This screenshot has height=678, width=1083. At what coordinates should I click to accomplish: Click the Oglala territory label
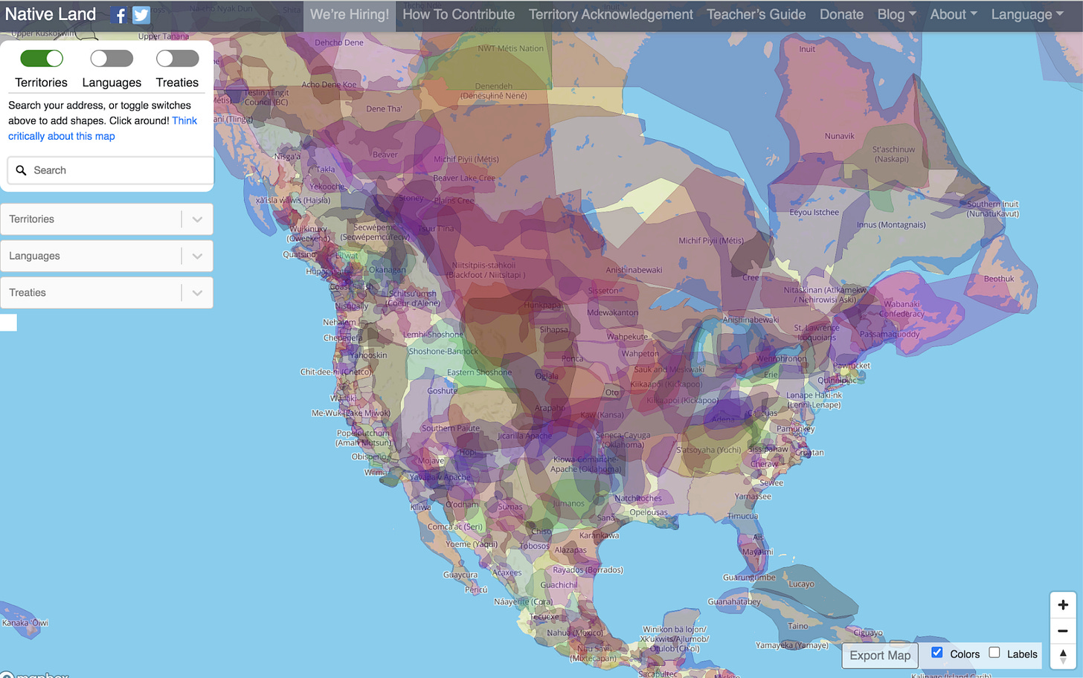[x=547, y=376]
